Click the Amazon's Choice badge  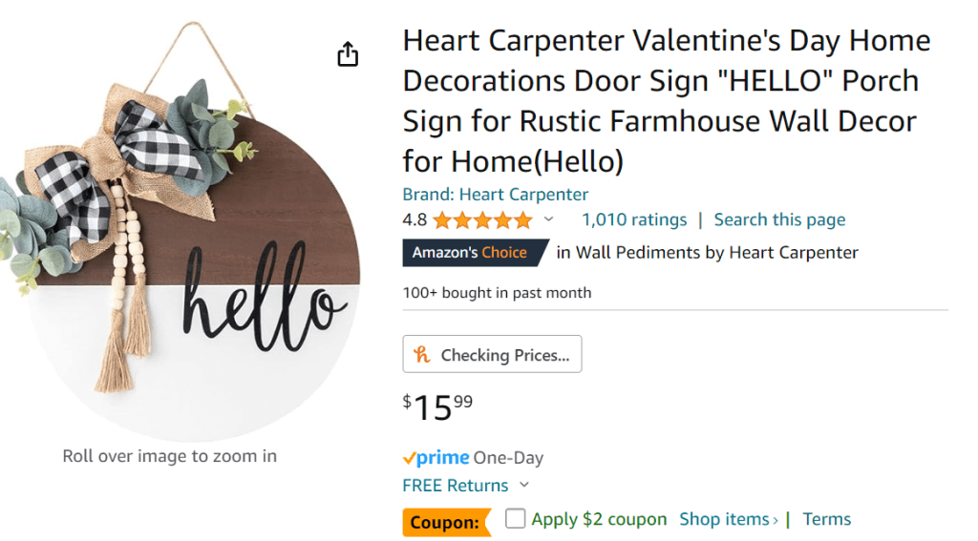(470, 253)
